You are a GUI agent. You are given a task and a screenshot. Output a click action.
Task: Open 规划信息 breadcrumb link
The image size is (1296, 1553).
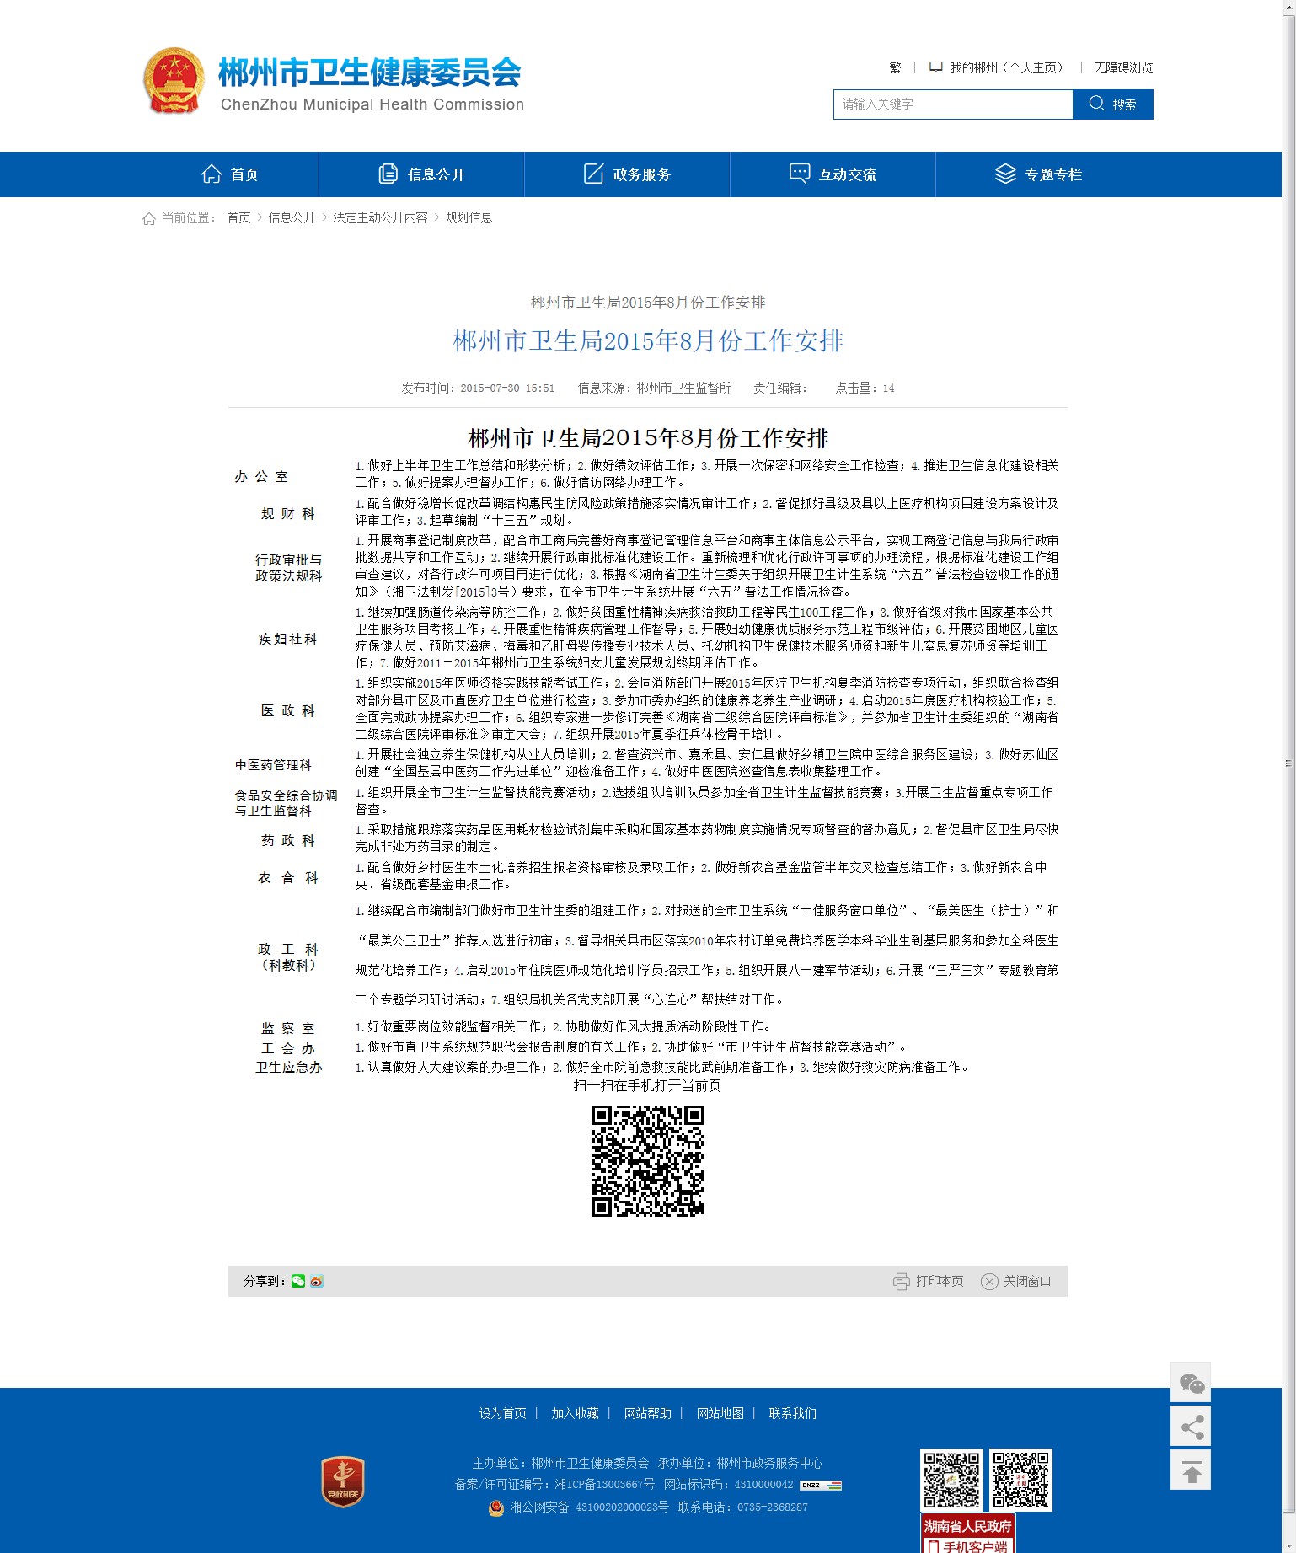click(469, 218)
